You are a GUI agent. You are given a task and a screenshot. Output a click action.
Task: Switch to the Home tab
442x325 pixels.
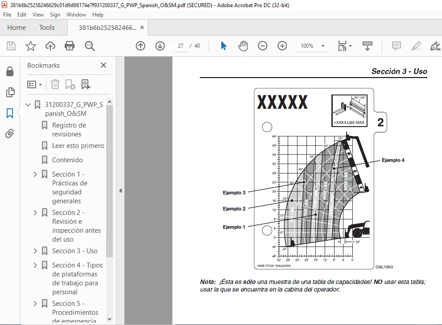pyautogui.click(x=17, y=27)
